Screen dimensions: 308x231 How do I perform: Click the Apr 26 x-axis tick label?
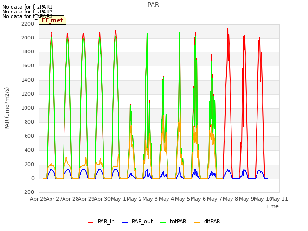38,199
